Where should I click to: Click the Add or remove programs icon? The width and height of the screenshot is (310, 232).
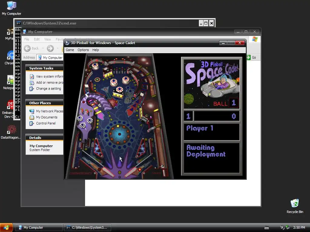click(31, 82)
